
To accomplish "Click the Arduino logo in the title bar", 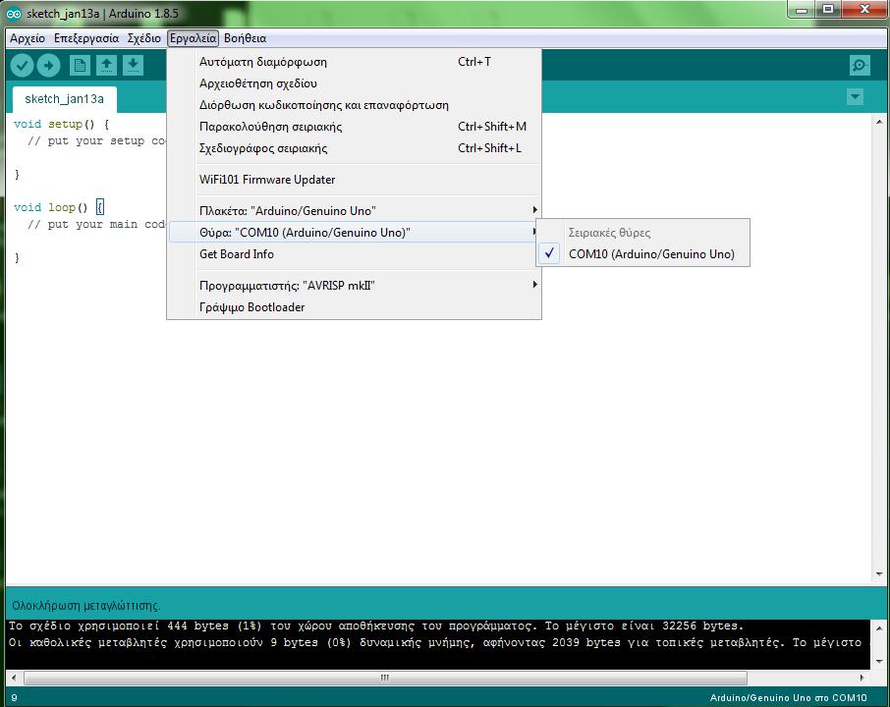I will click(14, 14).
